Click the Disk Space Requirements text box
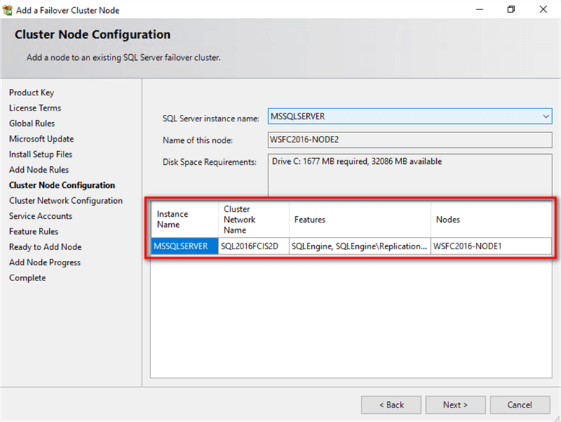Viewport: 561px width, 422px height. point(409,175)
